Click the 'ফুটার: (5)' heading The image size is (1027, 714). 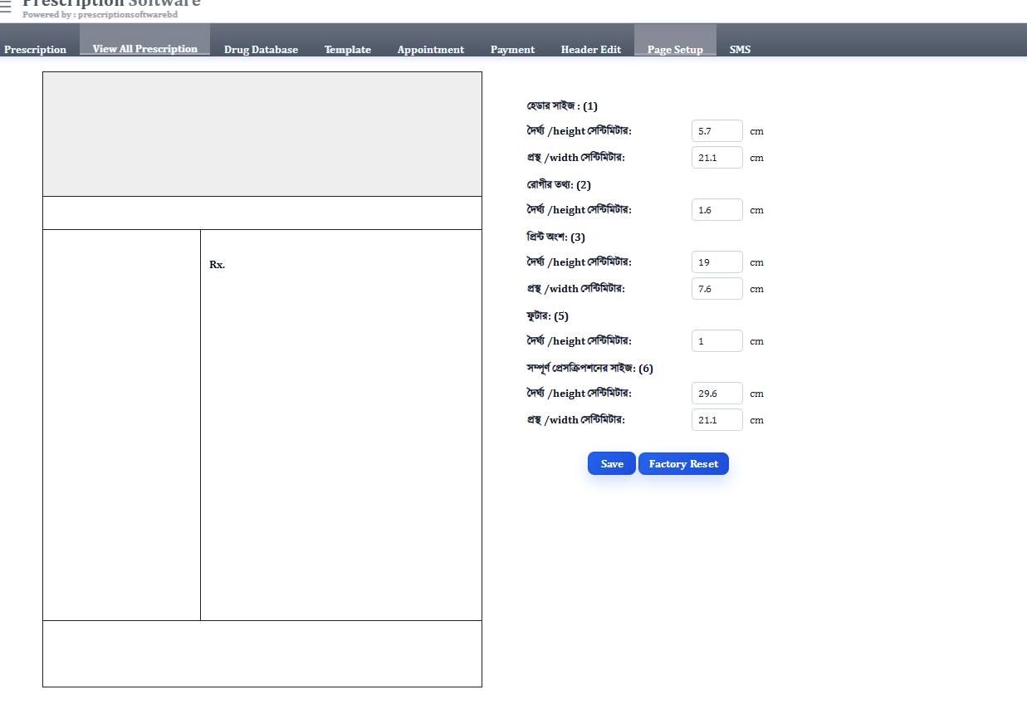click(547, 315)
